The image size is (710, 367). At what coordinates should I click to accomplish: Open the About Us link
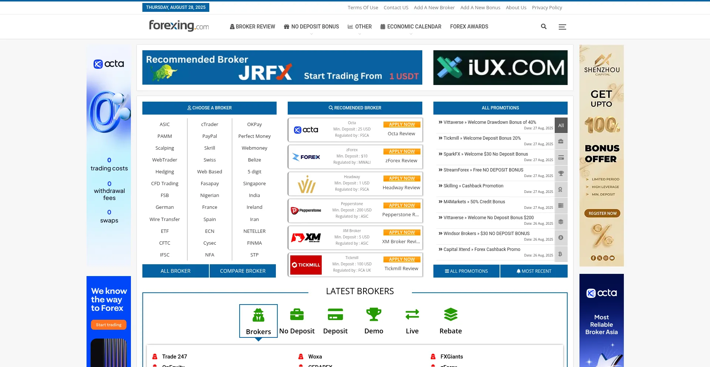coord(516,7)
